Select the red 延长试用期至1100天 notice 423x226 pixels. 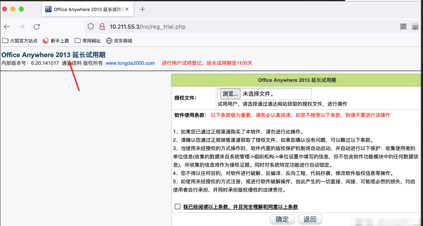coord(207,63)
